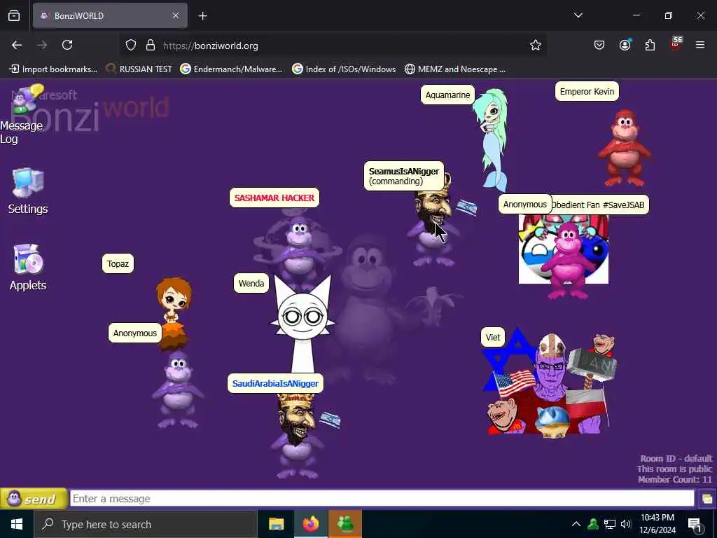The width and height of the screenshot is (717, 538).
Task: Click the SASHAMAR HACKER name tag
Action: click(274, 198)
